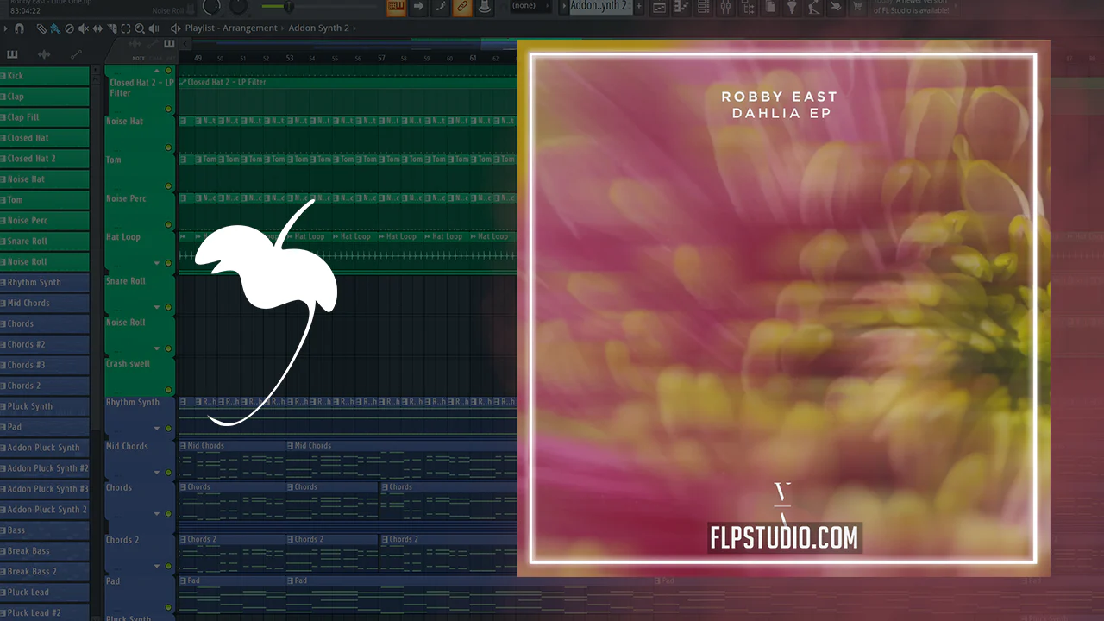
Task: Switch picker to the piano patterns tab
Action: pos(12,55)
